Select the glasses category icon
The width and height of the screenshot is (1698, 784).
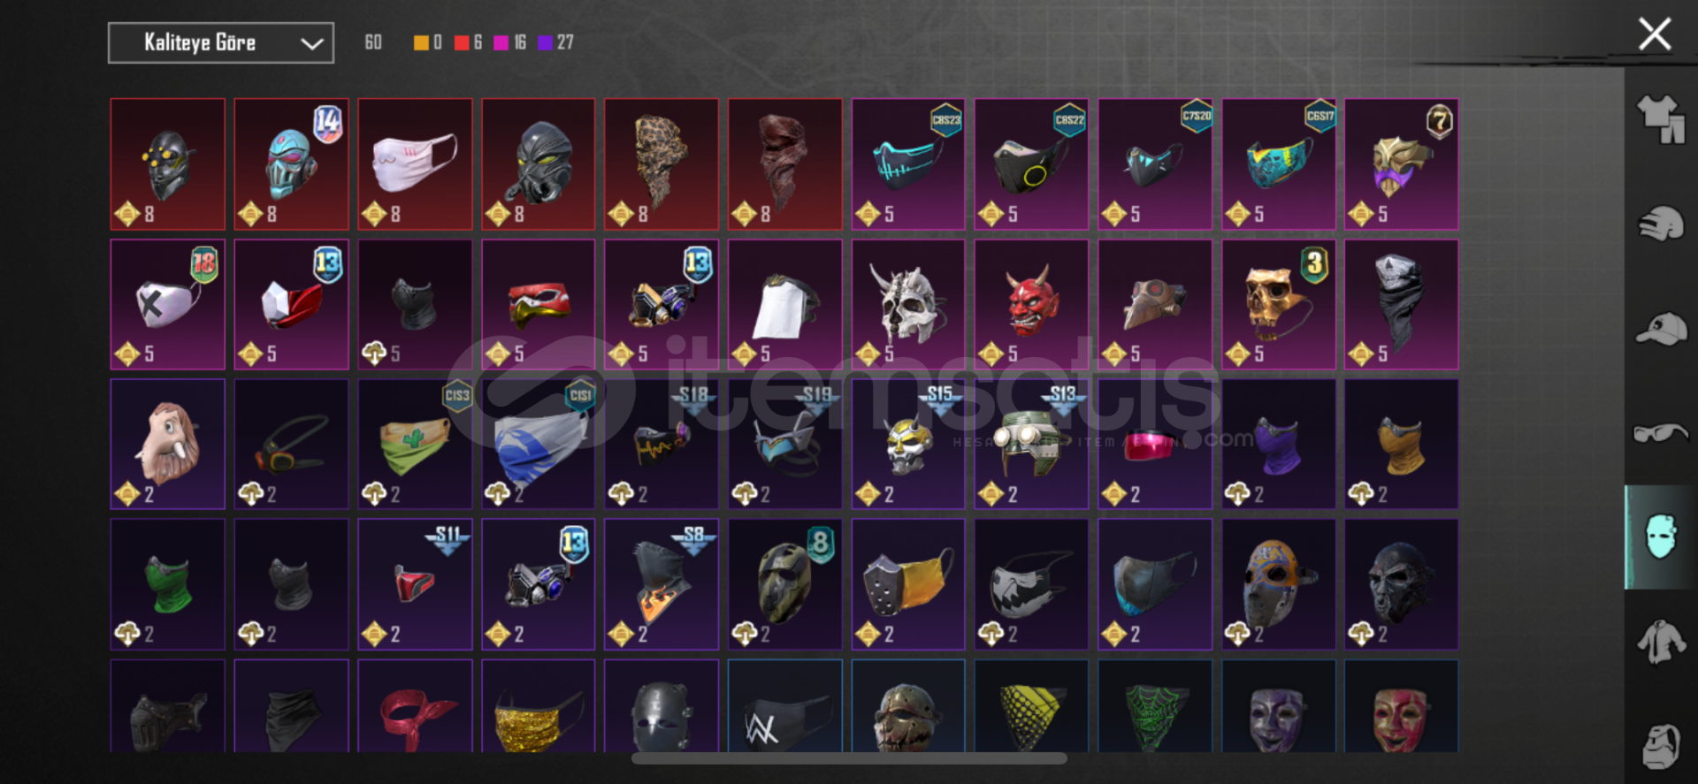tap(1661, 433)
